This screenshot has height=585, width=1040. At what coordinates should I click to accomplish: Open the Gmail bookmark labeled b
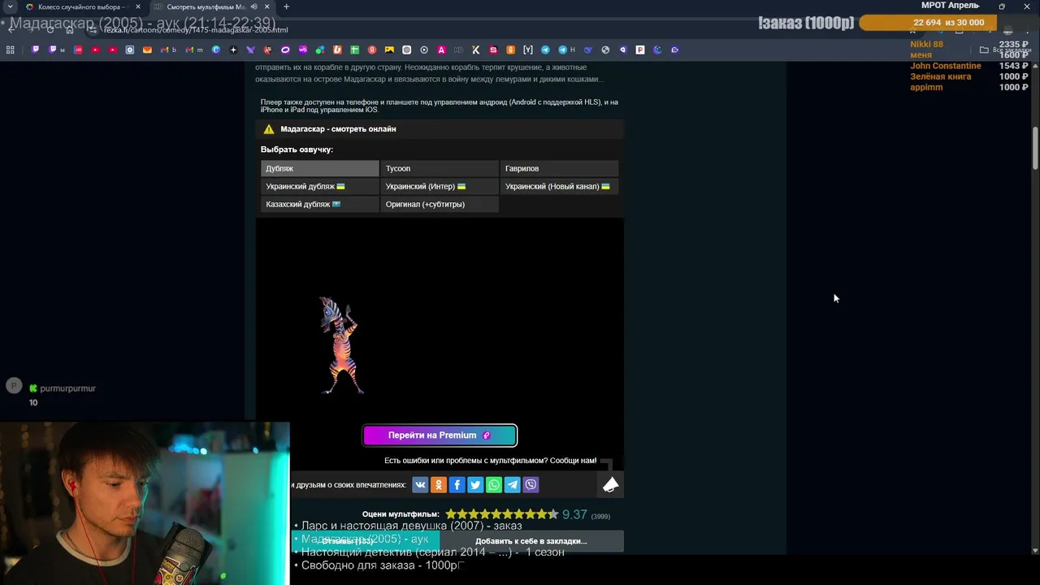click(x=168, y=50)
